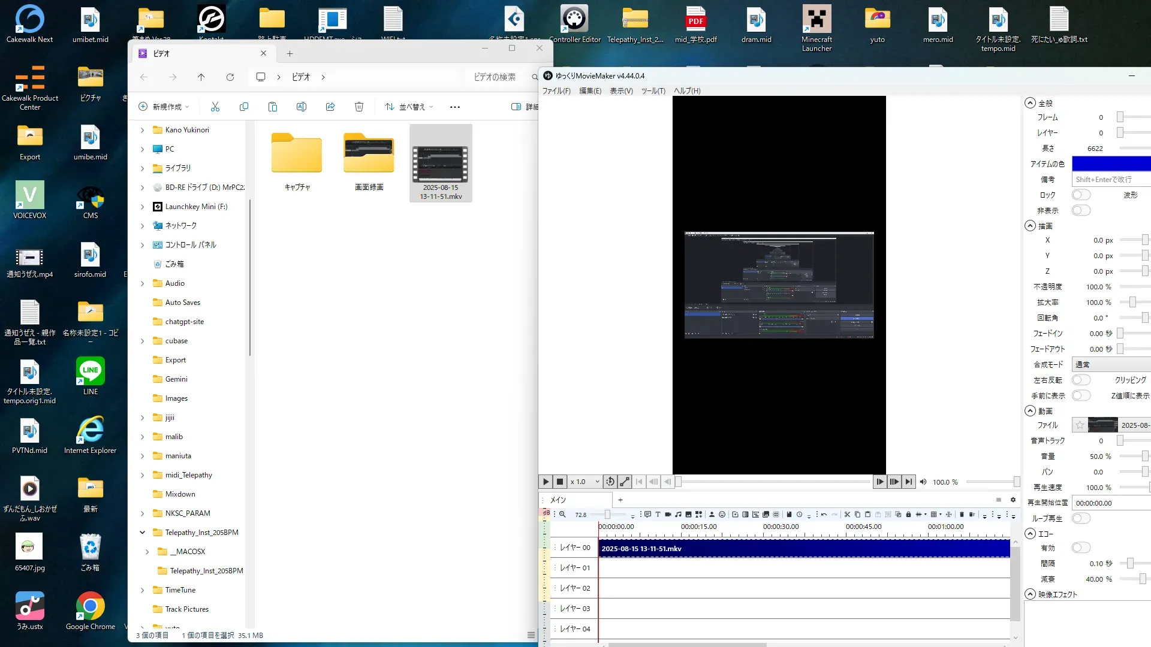Click the 新規作成 button in Explorer
The image size is (1151, 647).
pyautogui.click(x=164, y=107)
